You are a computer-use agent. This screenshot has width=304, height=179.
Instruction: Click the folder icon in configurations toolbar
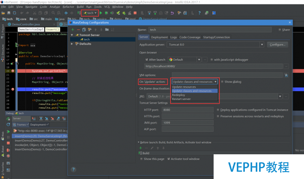107,30
